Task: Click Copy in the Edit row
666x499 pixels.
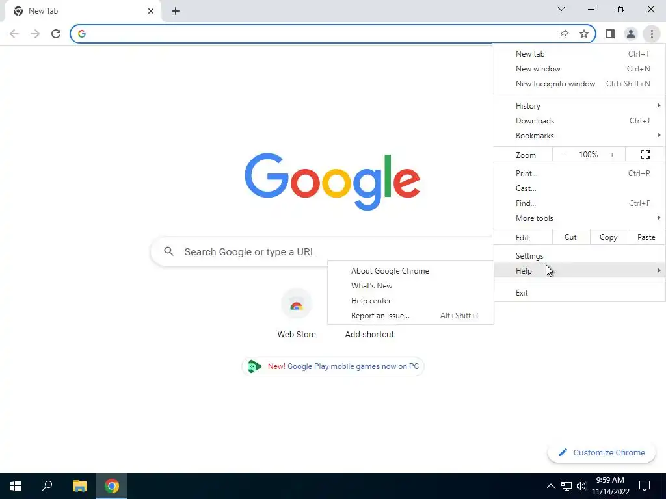Action: tap(609, 237)
